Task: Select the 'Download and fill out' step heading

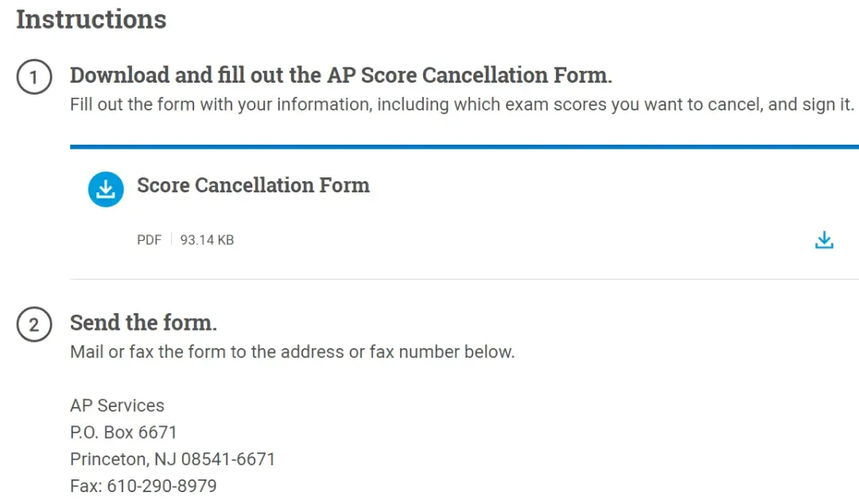Action: point(340,75)
